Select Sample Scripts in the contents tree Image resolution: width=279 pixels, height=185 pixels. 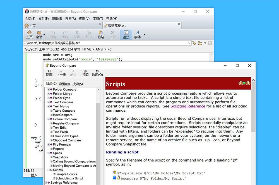pos(66,174)
